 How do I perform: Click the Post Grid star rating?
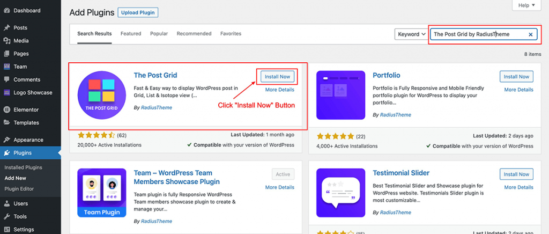pos(97,135)
